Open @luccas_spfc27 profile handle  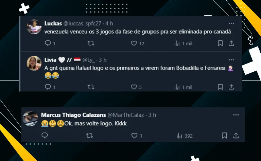point(82,23)
